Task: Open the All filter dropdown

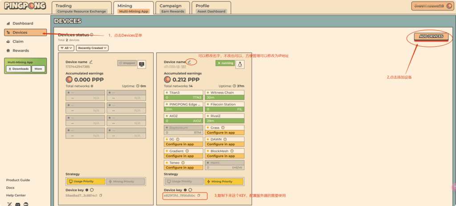Action: 66,48
